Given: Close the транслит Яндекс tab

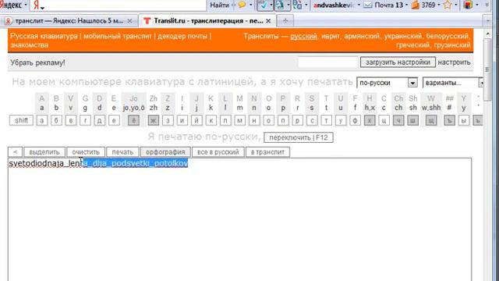Looking at the screenshot, I should [x=130, y=21].
